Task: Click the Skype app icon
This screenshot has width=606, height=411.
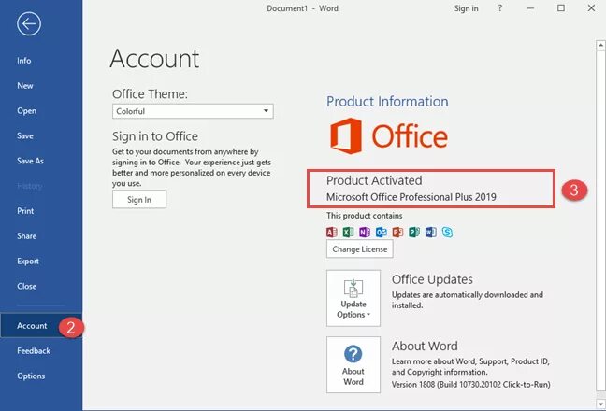Action: 448,232
